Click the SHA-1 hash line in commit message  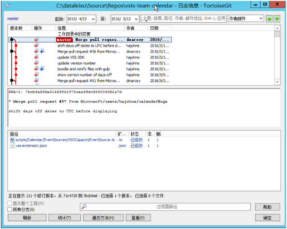[x=65, y=92]
